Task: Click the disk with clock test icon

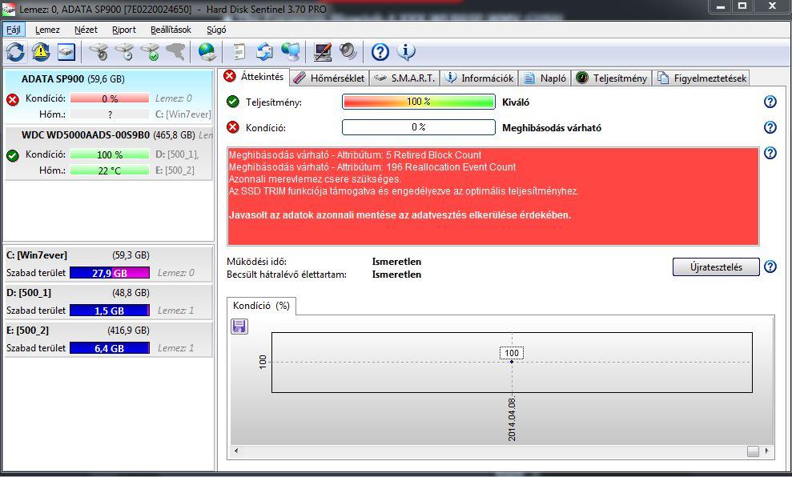Action: (x=124, y=51)
